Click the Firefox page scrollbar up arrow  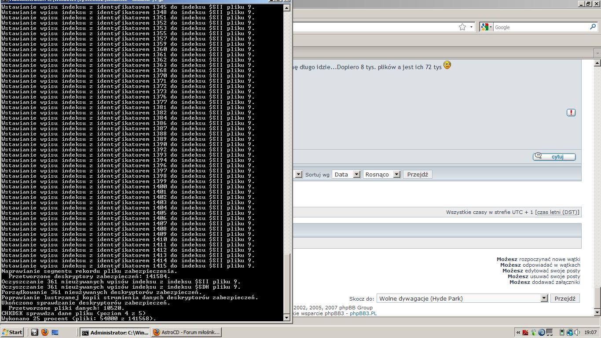coord(597,63)
